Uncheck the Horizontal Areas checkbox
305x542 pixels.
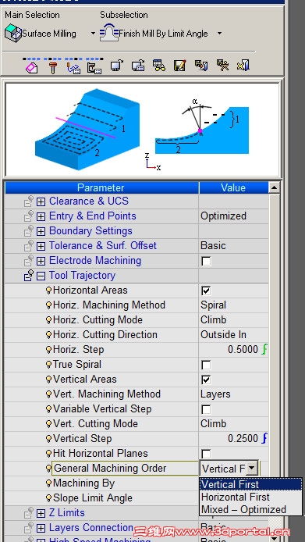[x=206, y=291]
